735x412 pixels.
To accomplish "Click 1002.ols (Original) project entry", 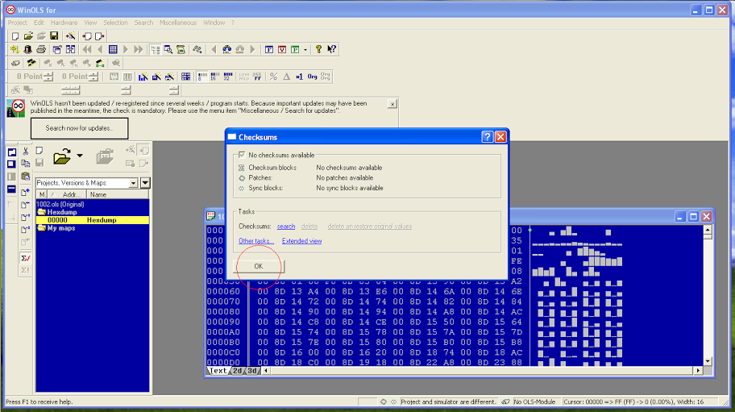I will pyautogui.click(x=60, y=204).
